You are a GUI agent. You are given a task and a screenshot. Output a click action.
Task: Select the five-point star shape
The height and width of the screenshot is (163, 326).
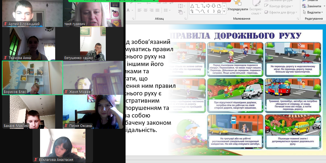219,11
